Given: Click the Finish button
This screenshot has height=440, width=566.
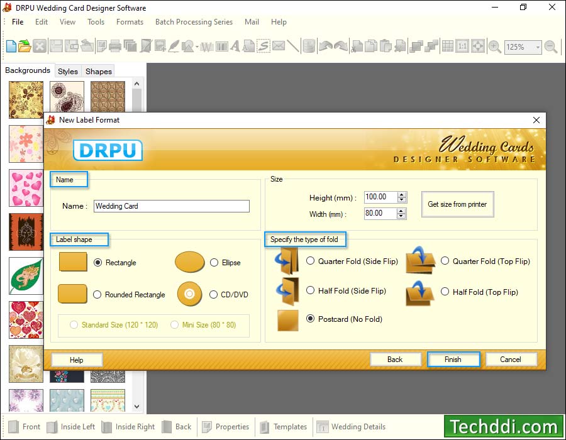Looking at the screenshot, I should [x=453, y=359].
